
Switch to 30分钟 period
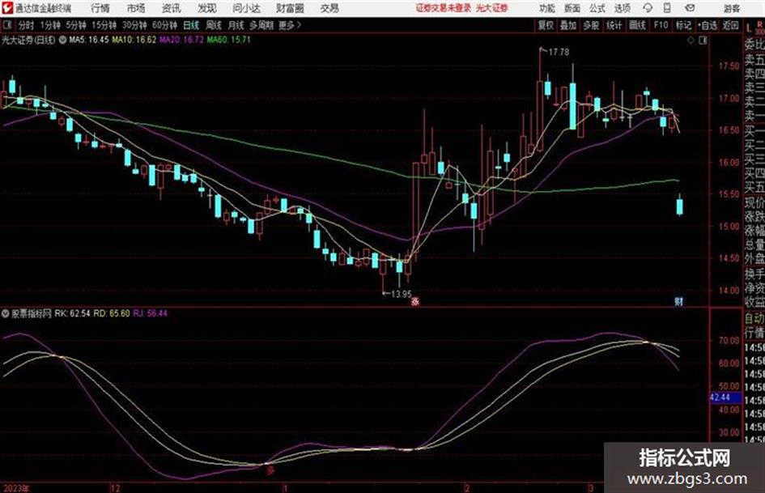(134, 25)
